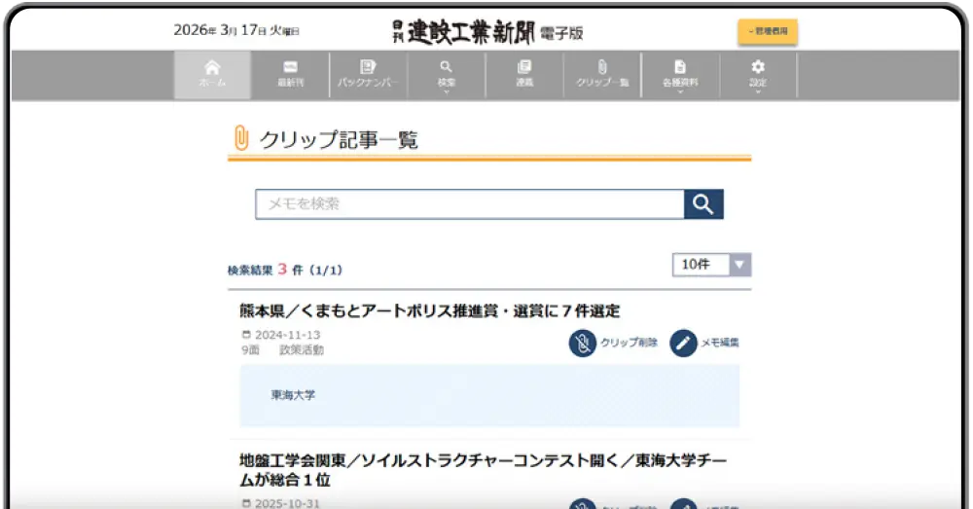Click the 東海大学 memo box
Viewport: 973px width, 509px height.
point(489,395)
